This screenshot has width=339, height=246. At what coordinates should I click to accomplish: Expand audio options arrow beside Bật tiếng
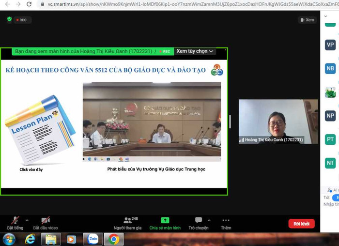coord(27,220)
